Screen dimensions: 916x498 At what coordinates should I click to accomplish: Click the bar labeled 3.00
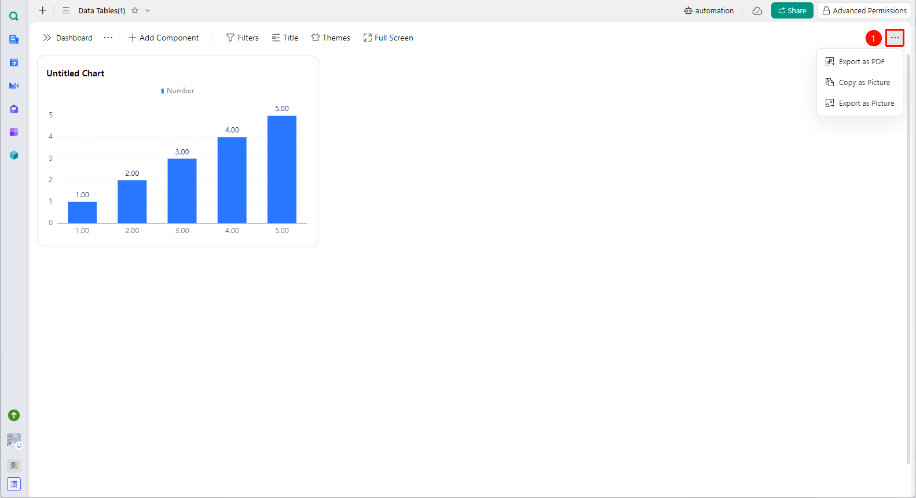point(182,191)
